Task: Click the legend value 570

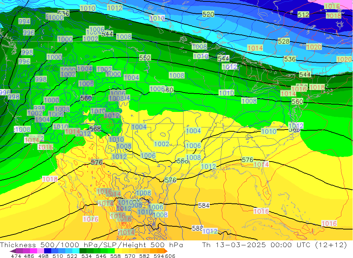Action: pyautogui.click(x=130, y=256)
